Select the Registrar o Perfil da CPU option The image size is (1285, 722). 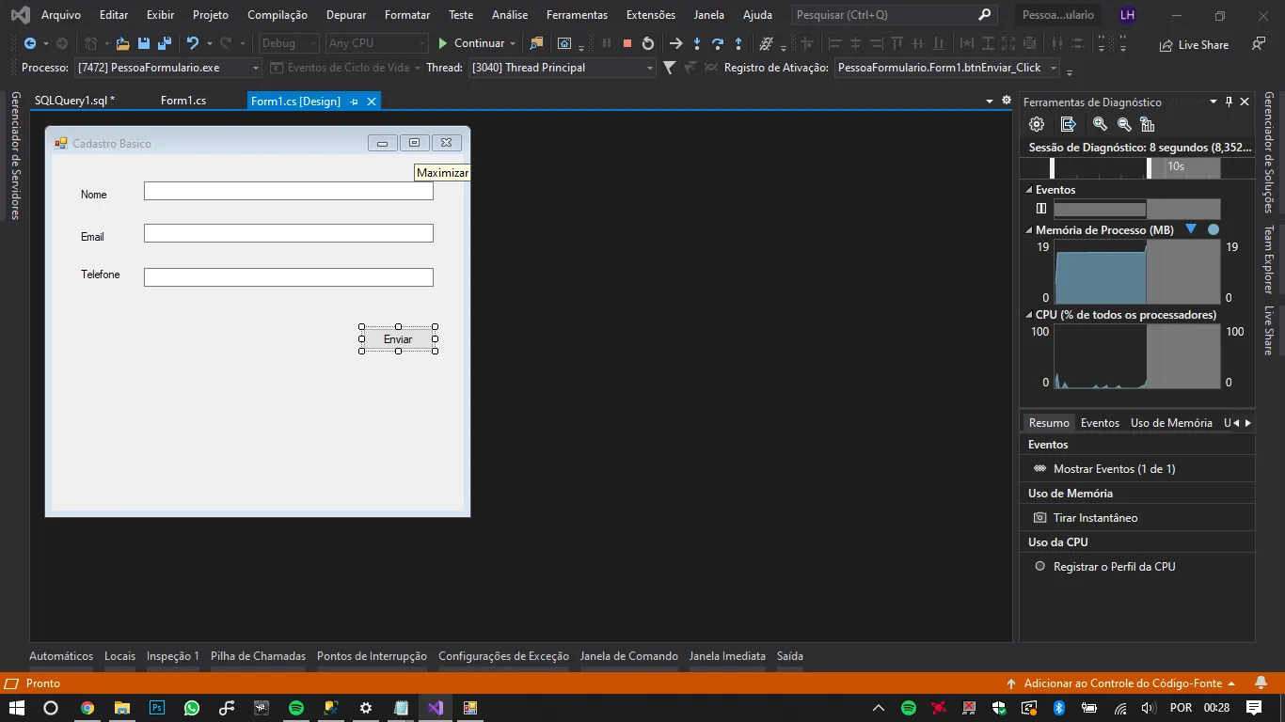click(1114, 567)
